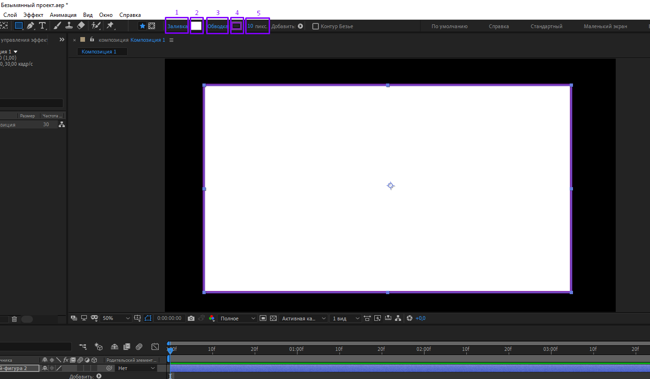Image resolution: width=650 pixels, height=379 pixels.
Task: Toggle pixel aspect ratio correction
Action: (367, 318)
